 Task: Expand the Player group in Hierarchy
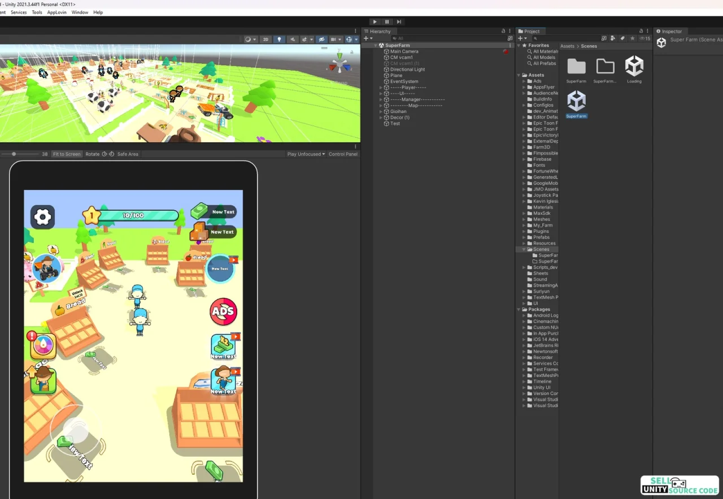coord(381,88)
